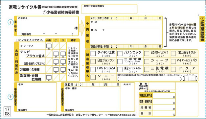Viewport: 206px width, 119px height.
Task: Check the 冷蔵庫・冷凍庫 small box 31
Action: pyautogui.click(x=56, y=70)
